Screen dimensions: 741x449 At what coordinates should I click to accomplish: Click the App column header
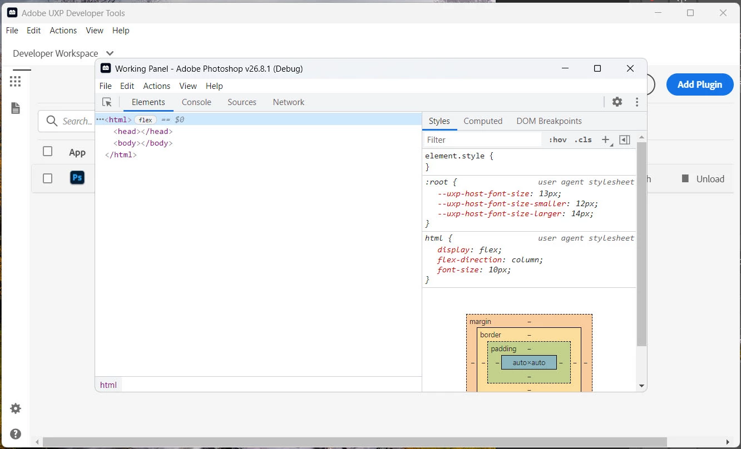coord(77,152)
